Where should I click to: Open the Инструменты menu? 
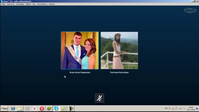tap(42, 4)
